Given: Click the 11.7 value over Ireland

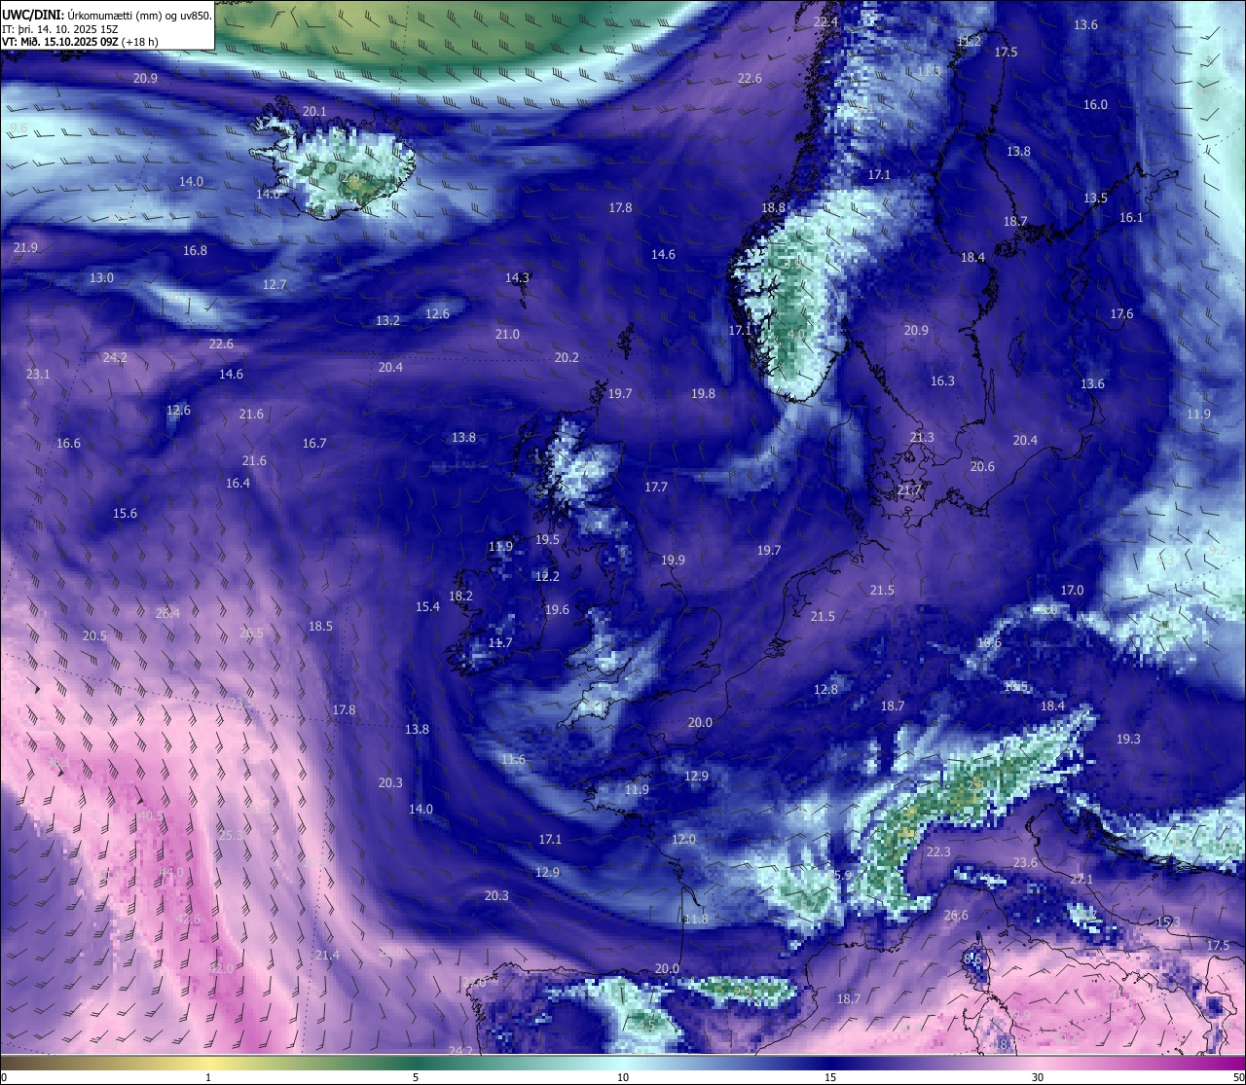Looking at the screenshot, I should tap(500, 642).
